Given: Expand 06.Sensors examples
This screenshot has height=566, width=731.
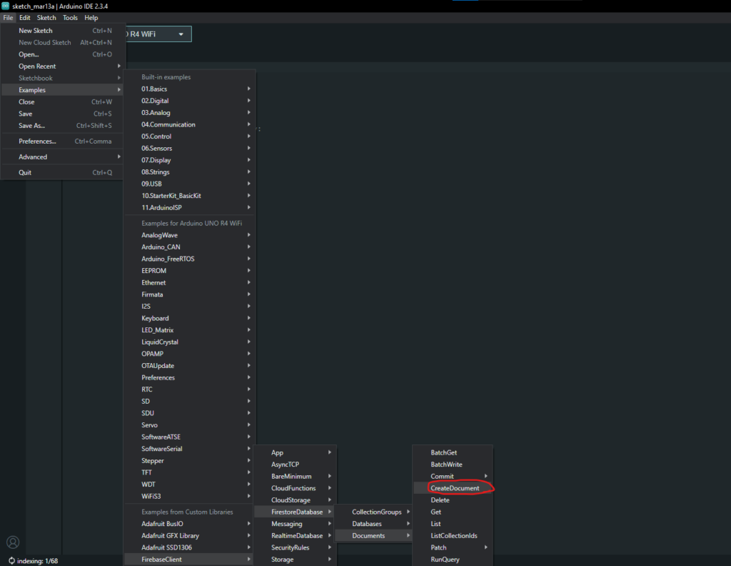Looking at the screenshot, I should click(190, 149).
